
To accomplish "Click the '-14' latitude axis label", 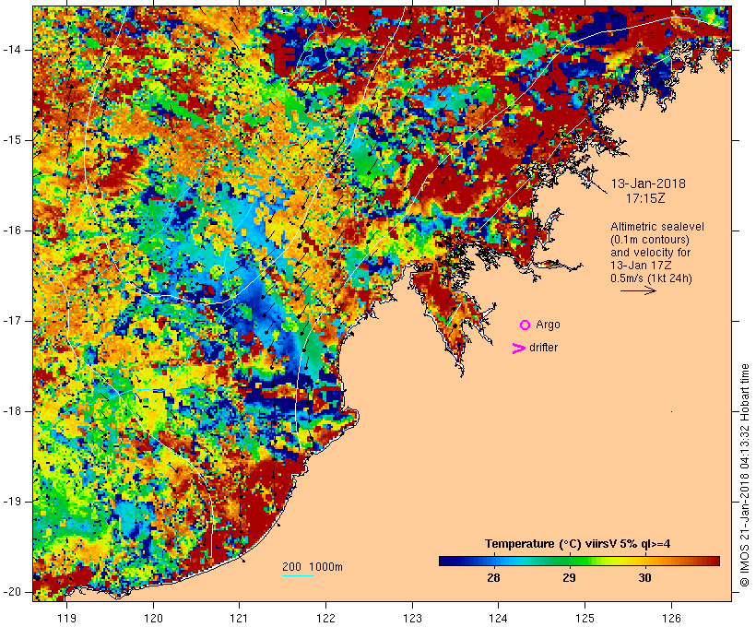I will click(x=12, y=50).
